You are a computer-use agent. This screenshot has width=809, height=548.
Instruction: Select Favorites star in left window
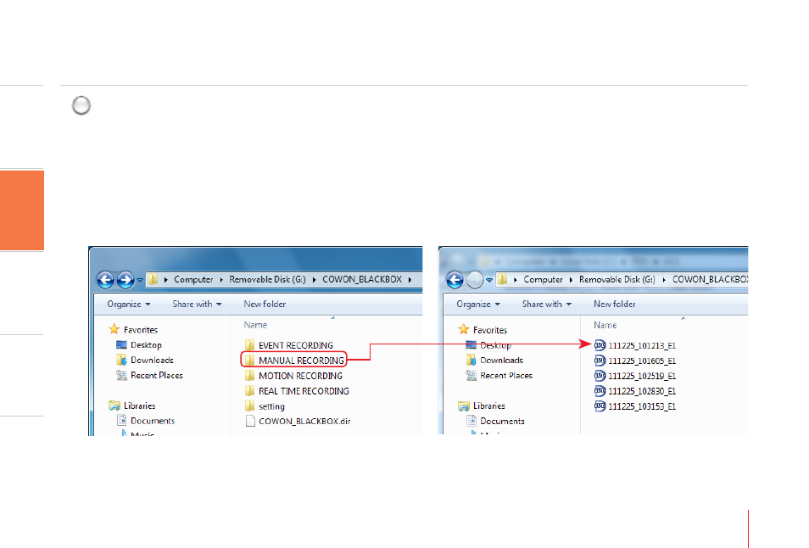[114, 329]
